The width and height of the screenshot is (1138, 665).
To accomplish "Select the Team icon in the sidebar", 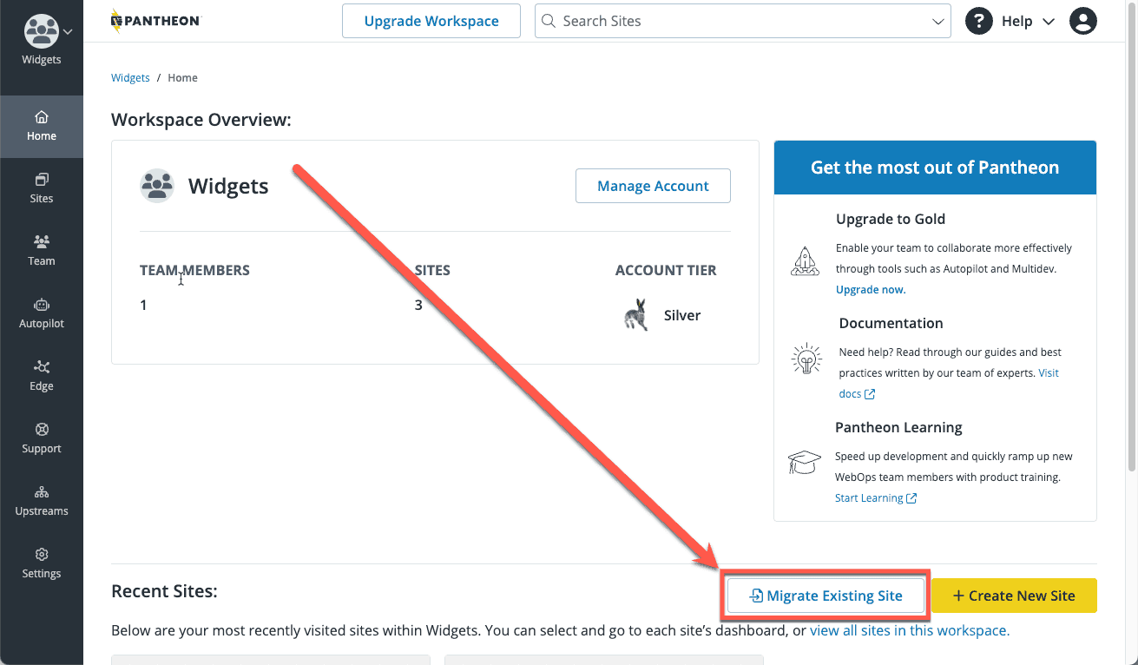I will click(x=41, y=251).
